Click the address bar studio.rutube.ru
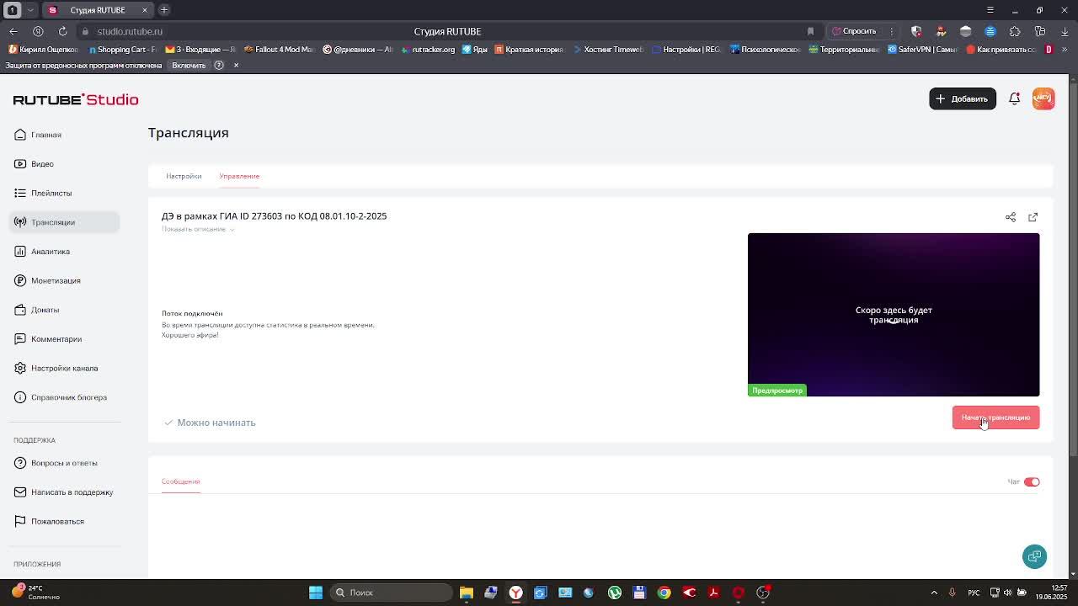1078x606 pixels. tap(130, 31)
